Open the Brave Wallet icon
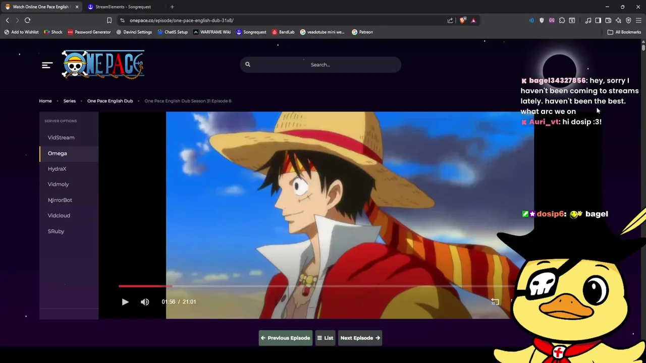 608,20
